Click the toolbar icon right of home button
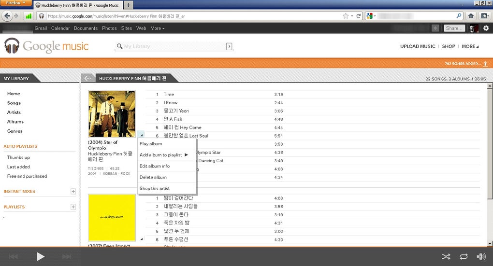Screen dimensions: 493x266 click(484, 16)
